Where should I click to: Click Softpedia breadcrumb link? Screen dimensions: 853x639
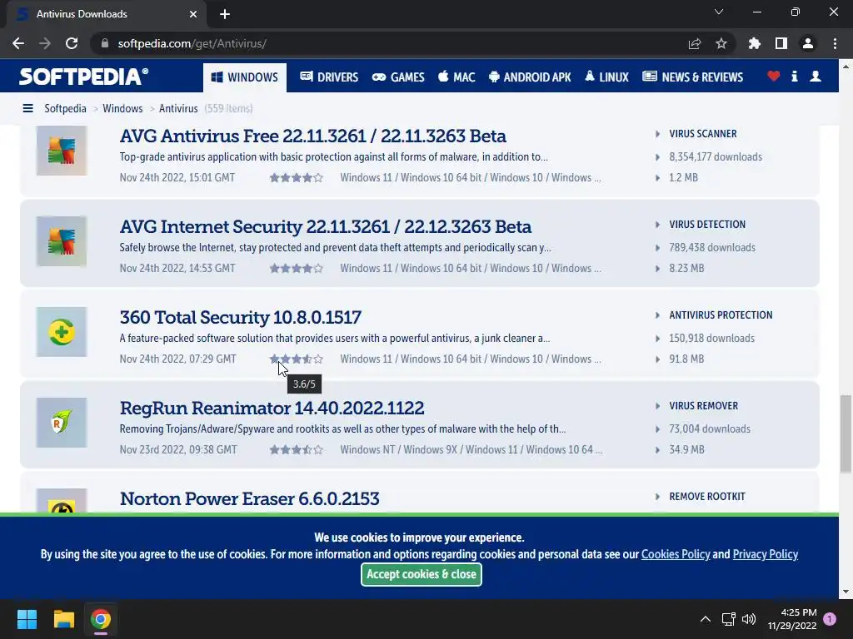(x=65, y=109)
